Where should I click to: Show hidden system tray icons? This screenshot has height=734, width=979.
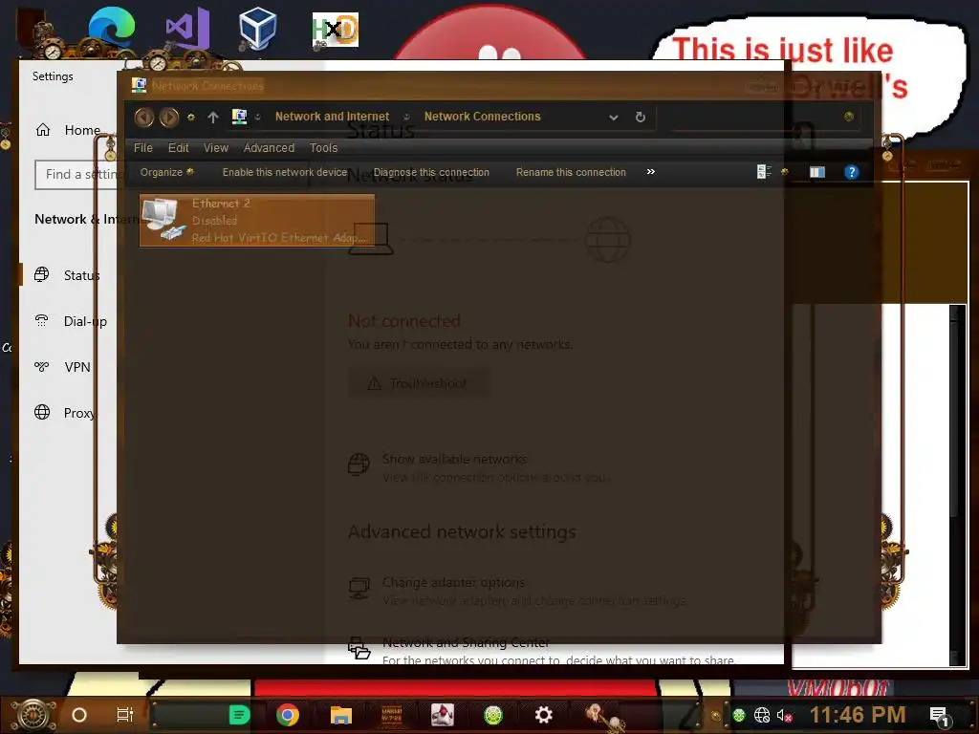(x=716, y=716)
